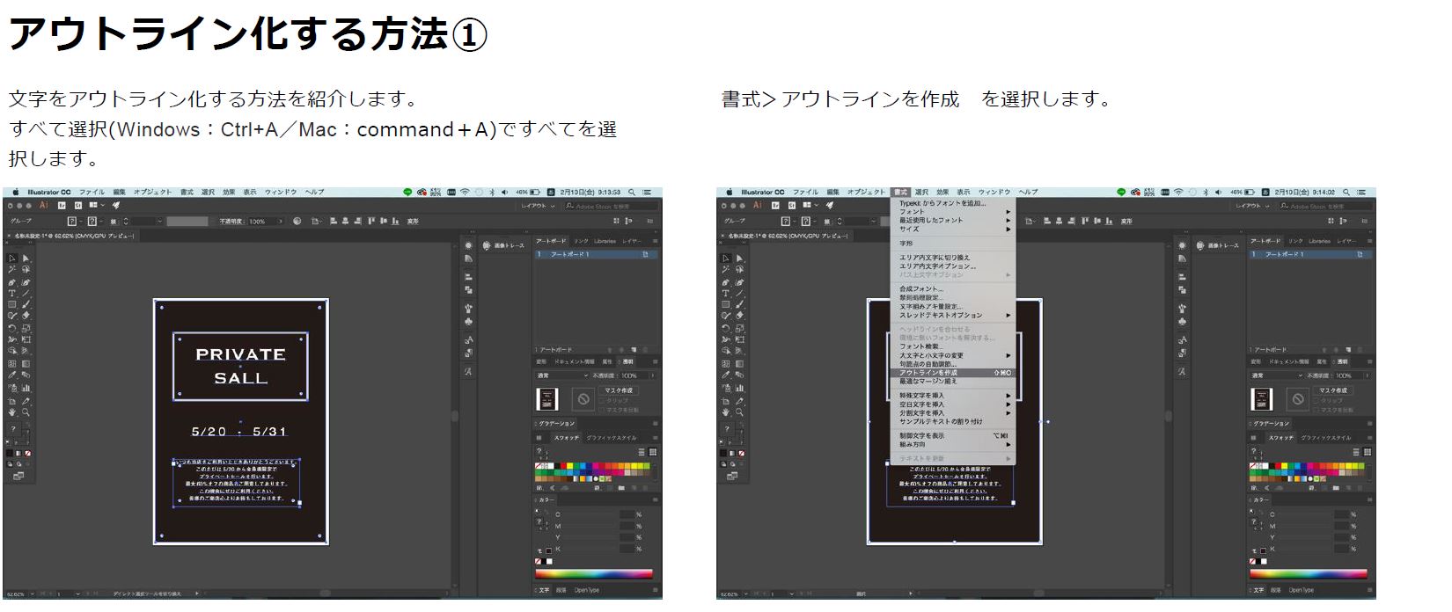The height and width of the screenshot is (612, 1452).
Task: Open 画像トレース panel in right Illustrator screenshot
Action: [1215, 245]
